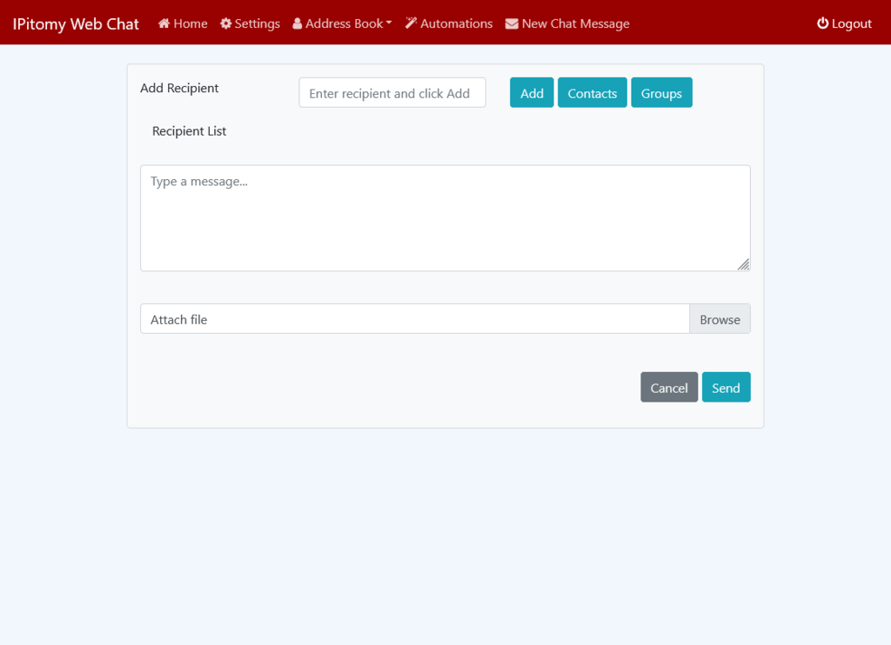Cancel the new chat message
This screenshot has height=645, width=891.
pyautogui.click(x=668, y=388)
